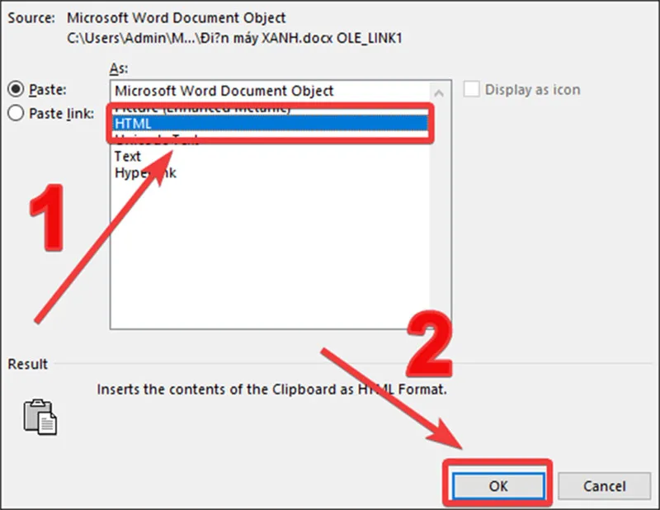660x510 pixels.
Task: Select the Paste link radio button
Action: tap(16, 113)
